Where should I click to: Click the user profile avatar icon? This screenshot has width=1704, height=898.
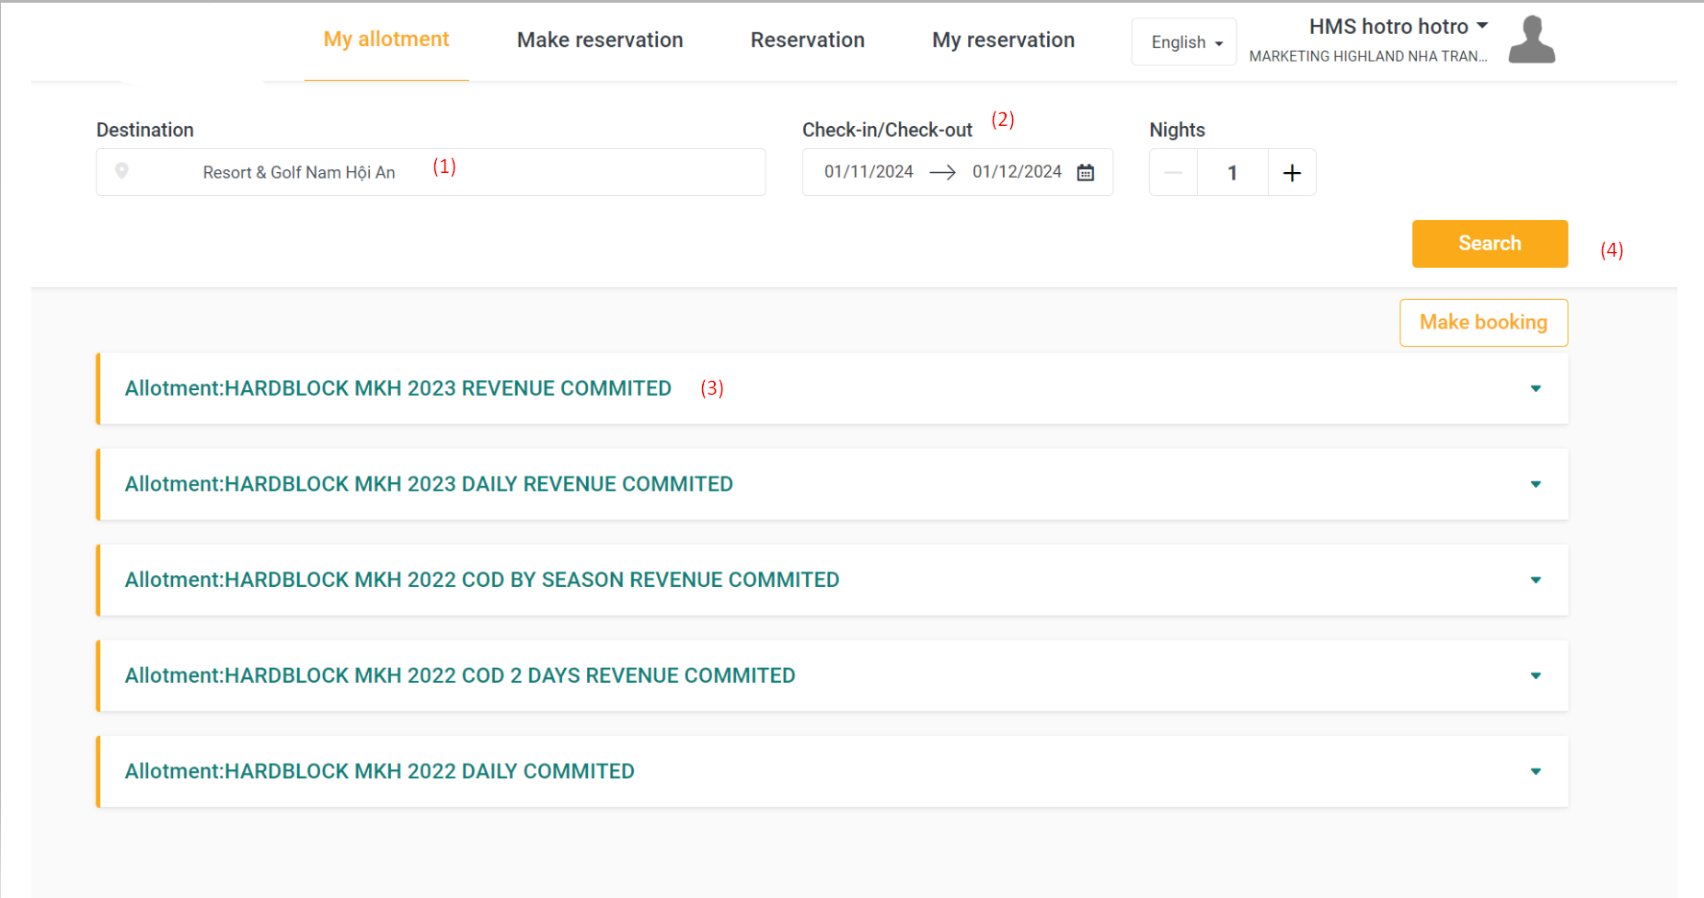(x=1531, y=40)
